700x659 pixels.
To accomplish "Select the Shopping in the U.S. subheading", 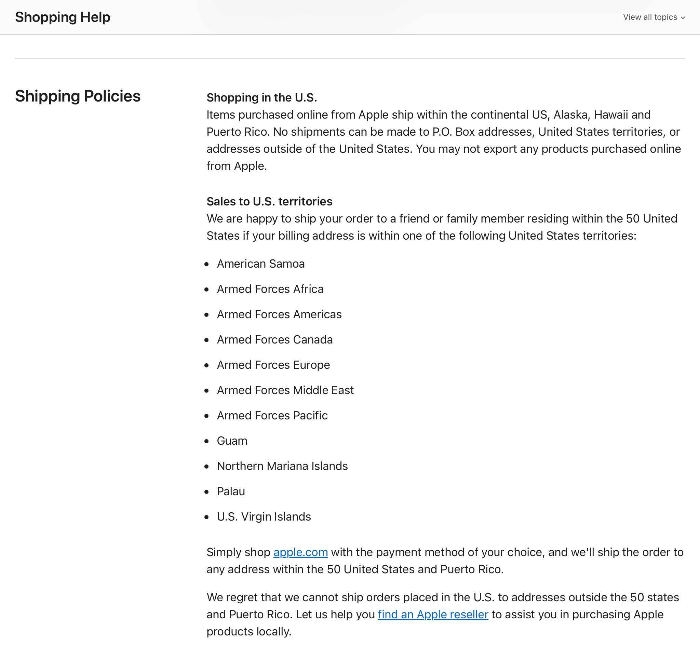I will (261, 97).
